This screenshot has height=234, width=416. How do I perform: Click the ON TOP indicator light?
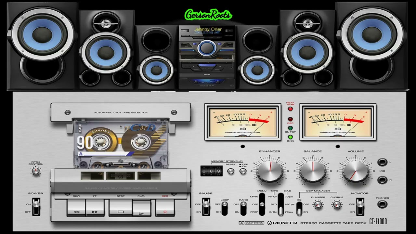290,128
